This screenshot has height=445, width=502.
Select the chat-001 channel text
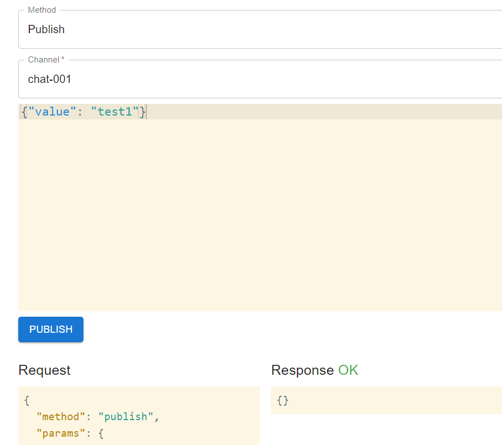[49, 79]
